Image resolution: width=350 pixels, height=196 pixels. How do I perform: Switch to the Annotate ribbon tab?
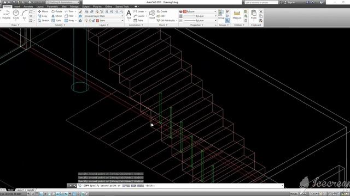point(28,7)
